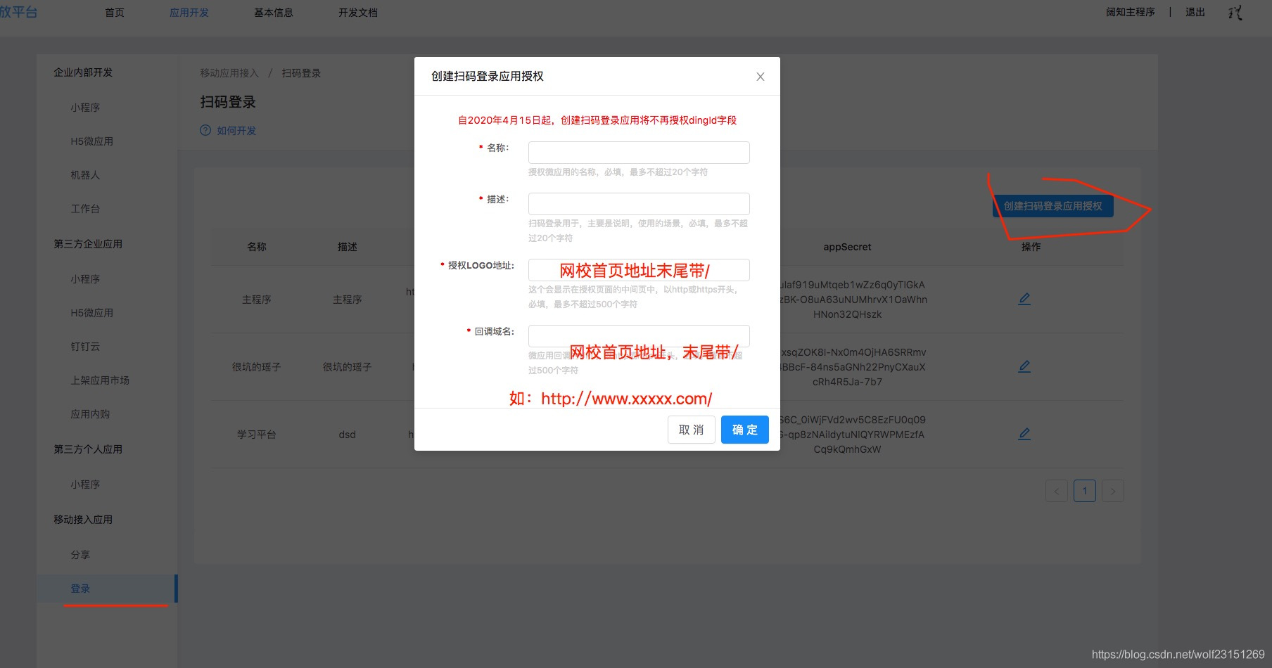
Task: Click the 如何开发 help question icon
Action: click(205, 130)
